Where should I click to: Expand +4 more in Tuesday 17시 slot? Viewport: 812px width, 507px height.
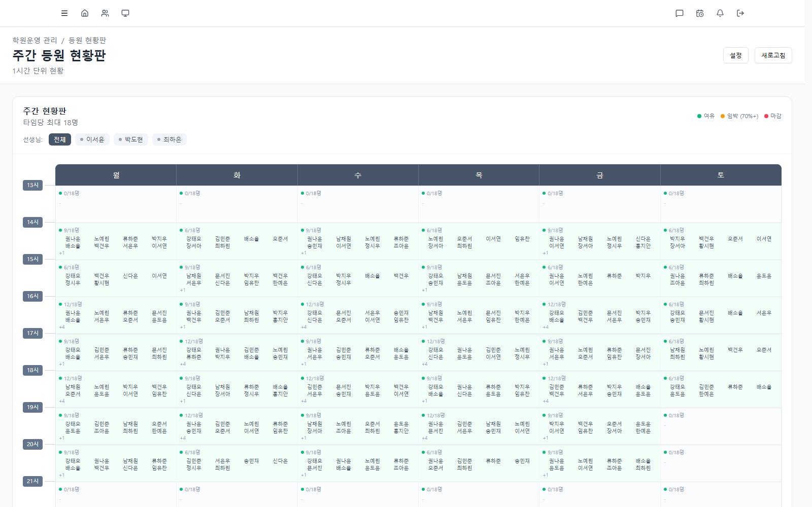point(183,364)
